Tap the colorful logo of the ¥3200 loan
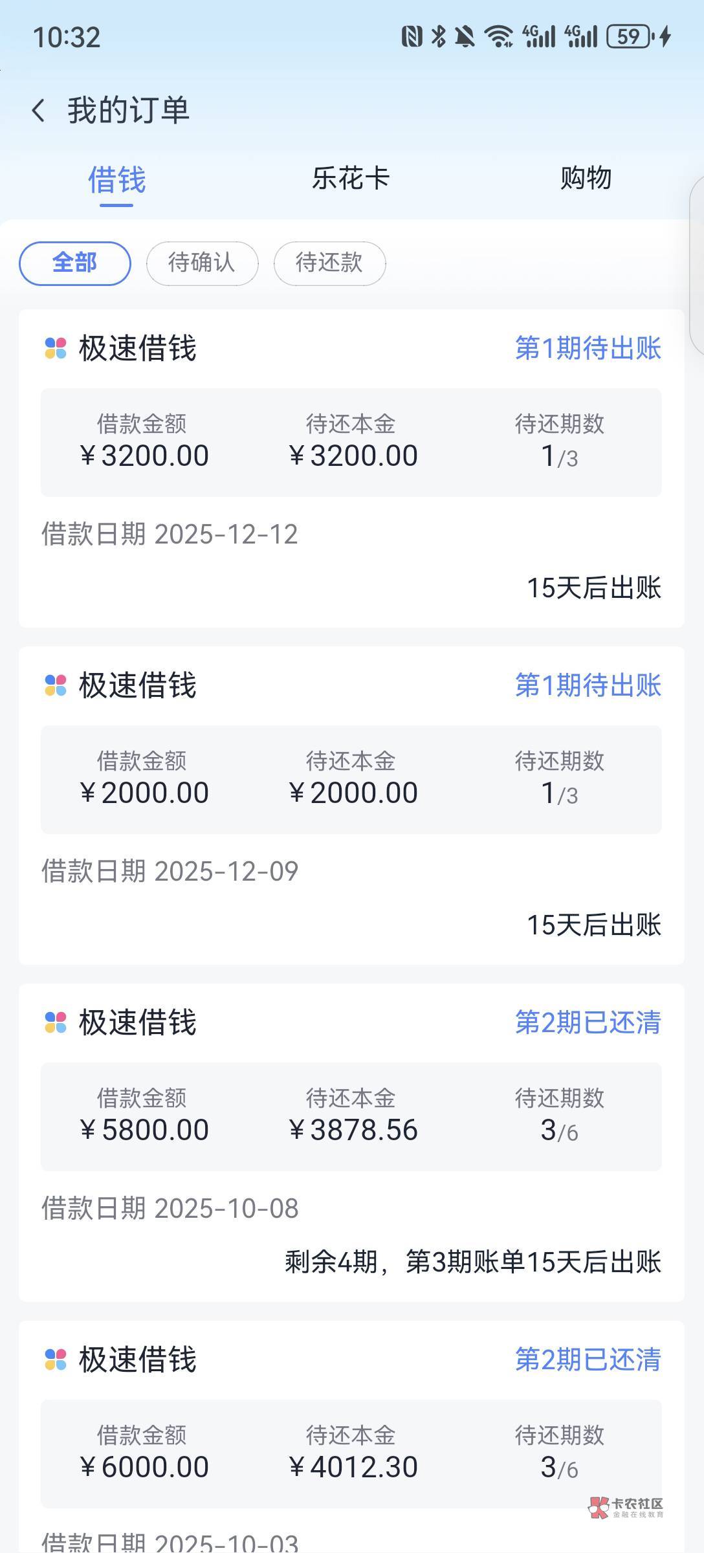Viewport: 704px width, 1553px height. click(x=56, y=348)
